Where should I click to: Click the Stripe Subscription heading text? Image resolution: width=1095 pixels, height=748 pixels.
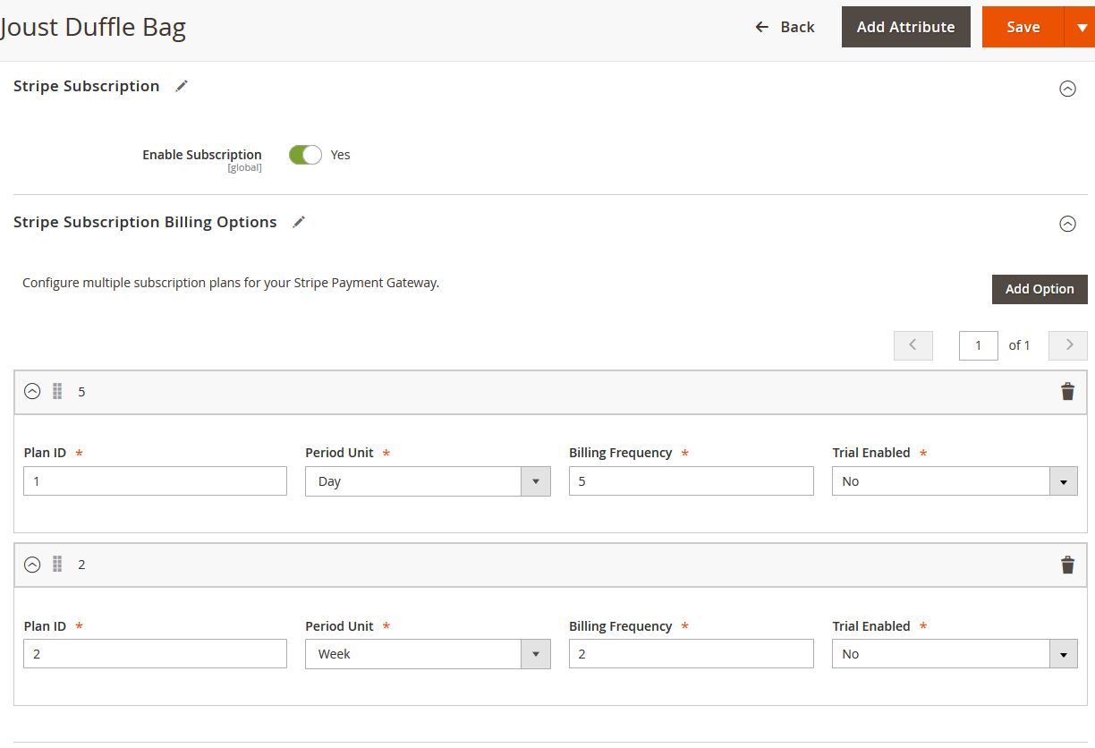point(87,86)
